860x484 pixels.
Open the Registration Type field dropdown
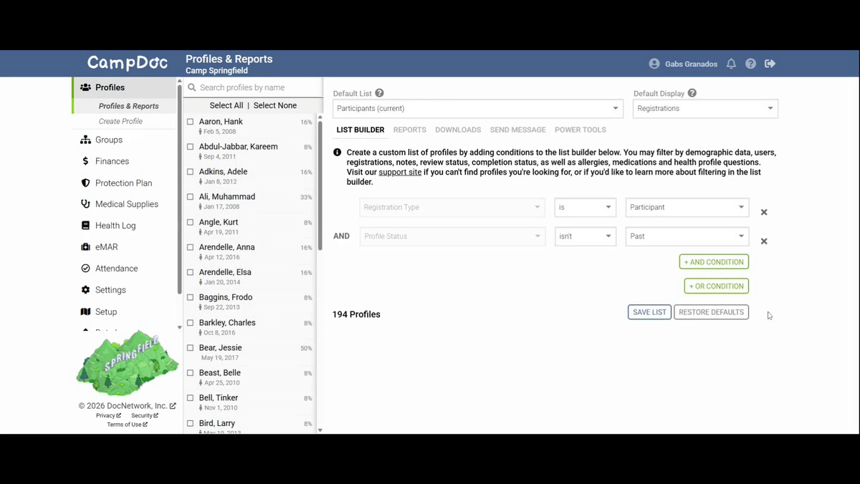point(452,208)
